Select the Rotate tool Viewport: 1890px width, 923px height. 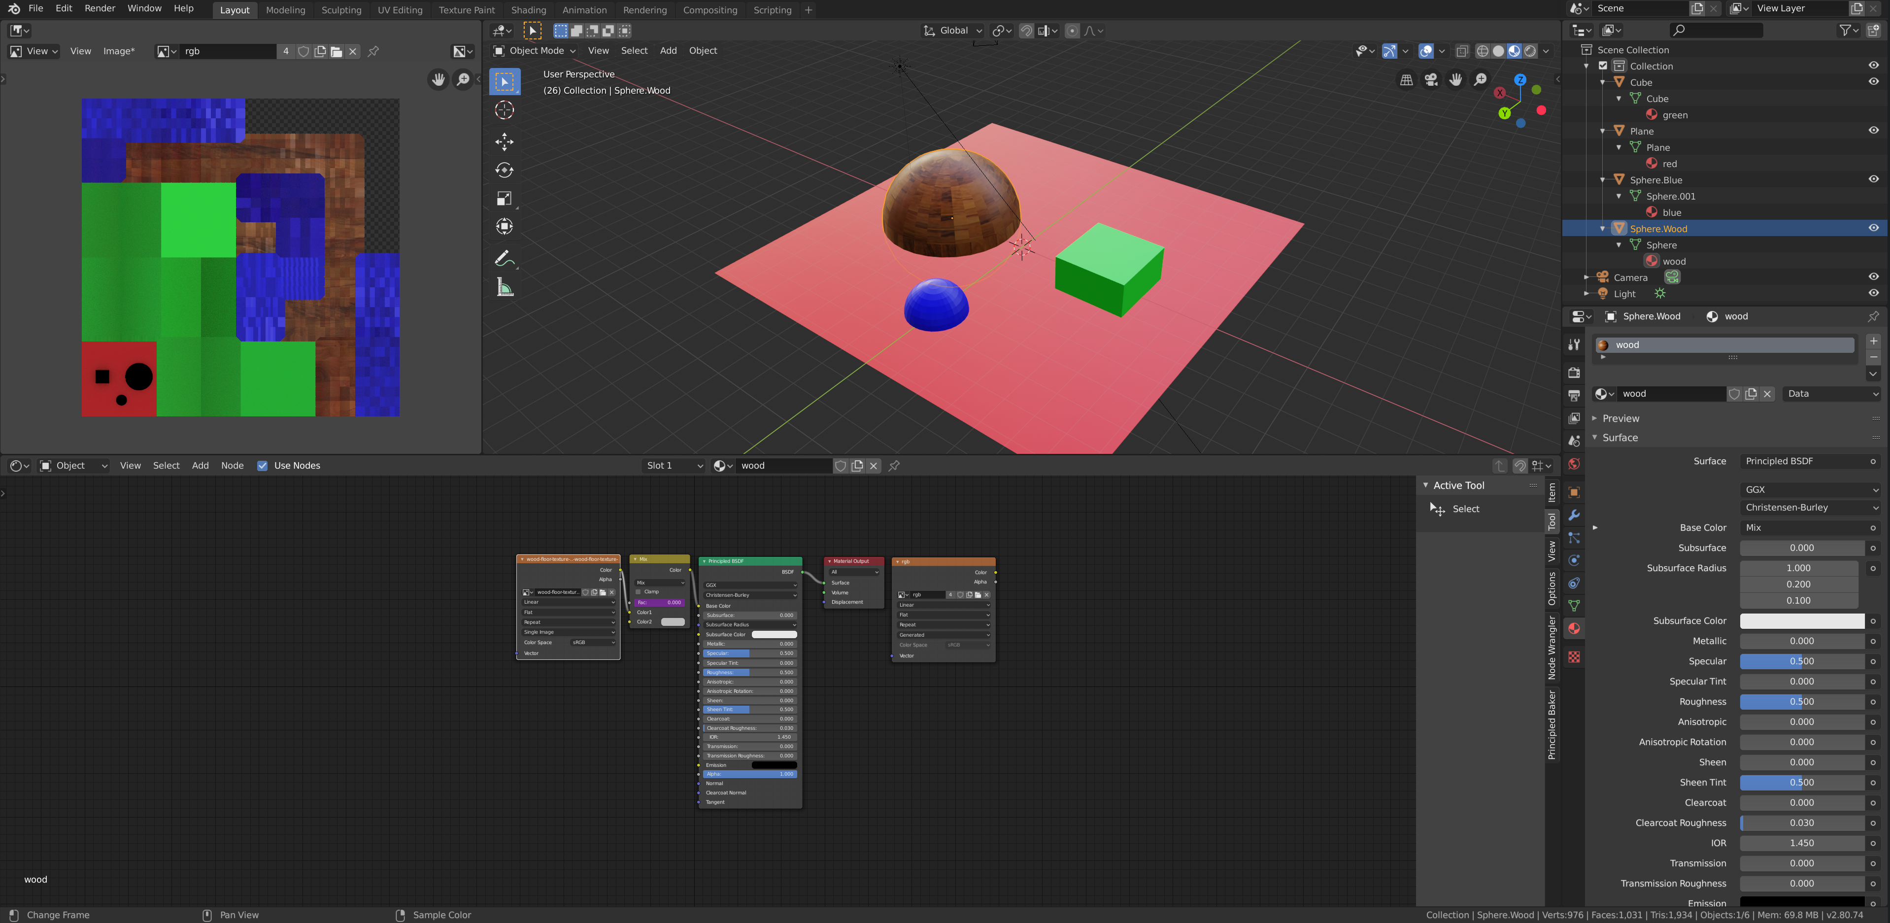(x=504, y=170)
